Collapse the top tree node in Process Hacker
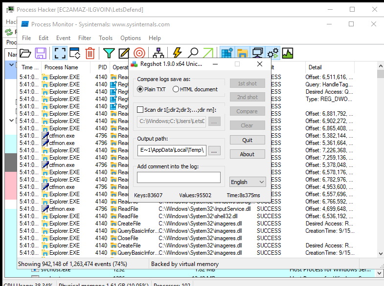This screenshot has height=286, width=384. click(11, 65)
